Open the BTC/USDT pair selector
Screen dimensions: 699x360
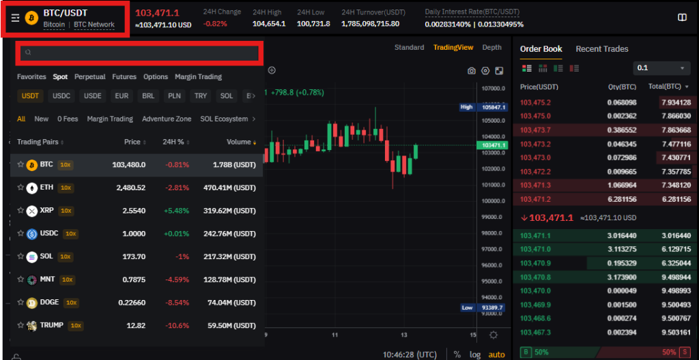66,18
